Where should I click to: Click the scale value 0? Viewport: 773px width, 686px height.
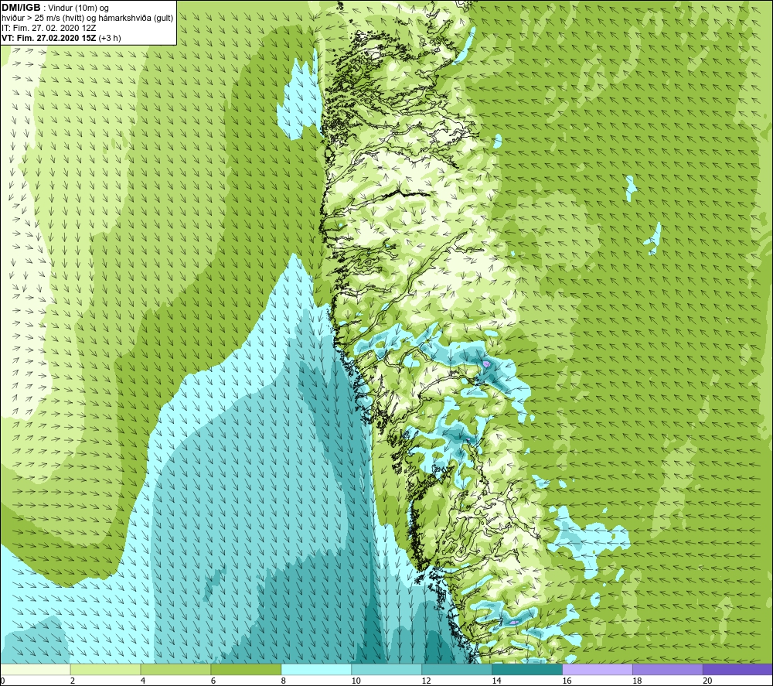pyautogui.click(x=2, y=681)
